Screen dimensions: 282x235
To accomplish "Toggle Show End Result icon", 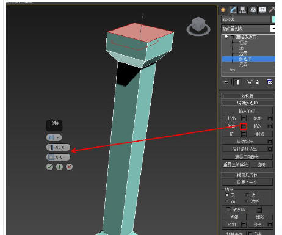I will click(237, 82).
